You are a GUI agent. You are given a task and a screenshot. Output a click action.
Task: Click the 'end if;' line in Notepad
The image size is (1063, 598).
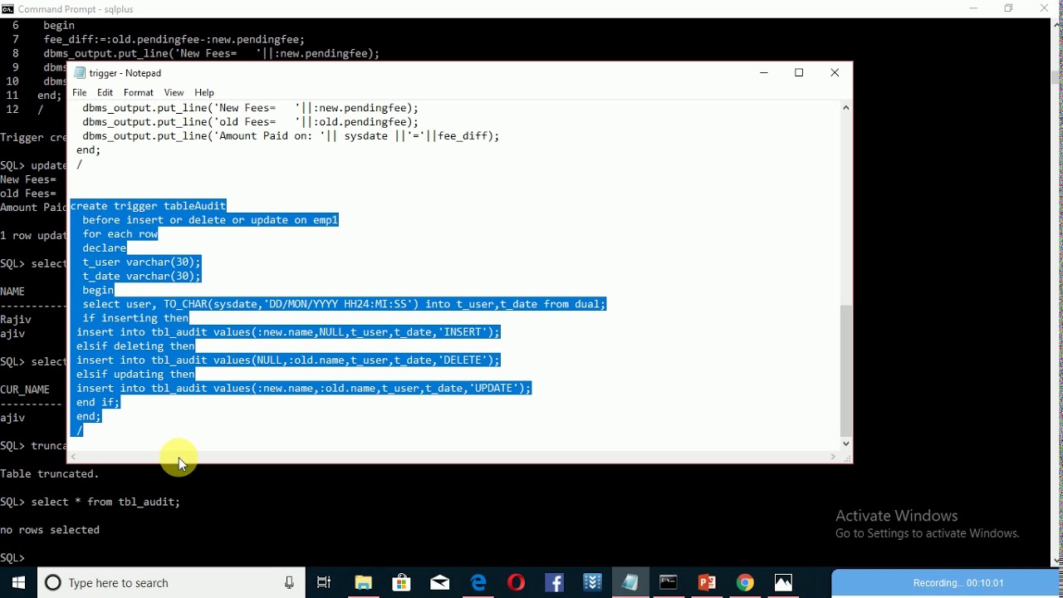tap(98, 402)
